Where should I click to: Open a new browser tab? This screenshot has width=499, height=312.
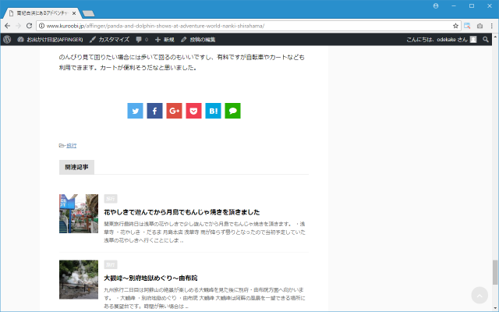(x=88, y=13)
